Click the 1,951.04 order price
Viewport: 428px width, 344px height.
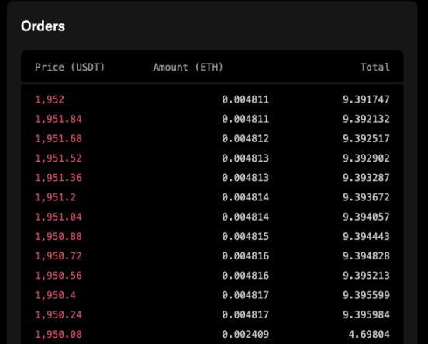[x=58, y=217]
